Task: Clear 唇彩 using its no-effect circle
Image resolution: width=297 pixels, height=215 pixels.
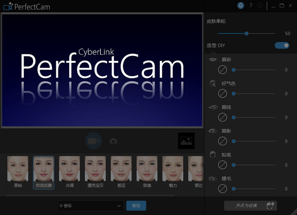Action: click(222, 70)
